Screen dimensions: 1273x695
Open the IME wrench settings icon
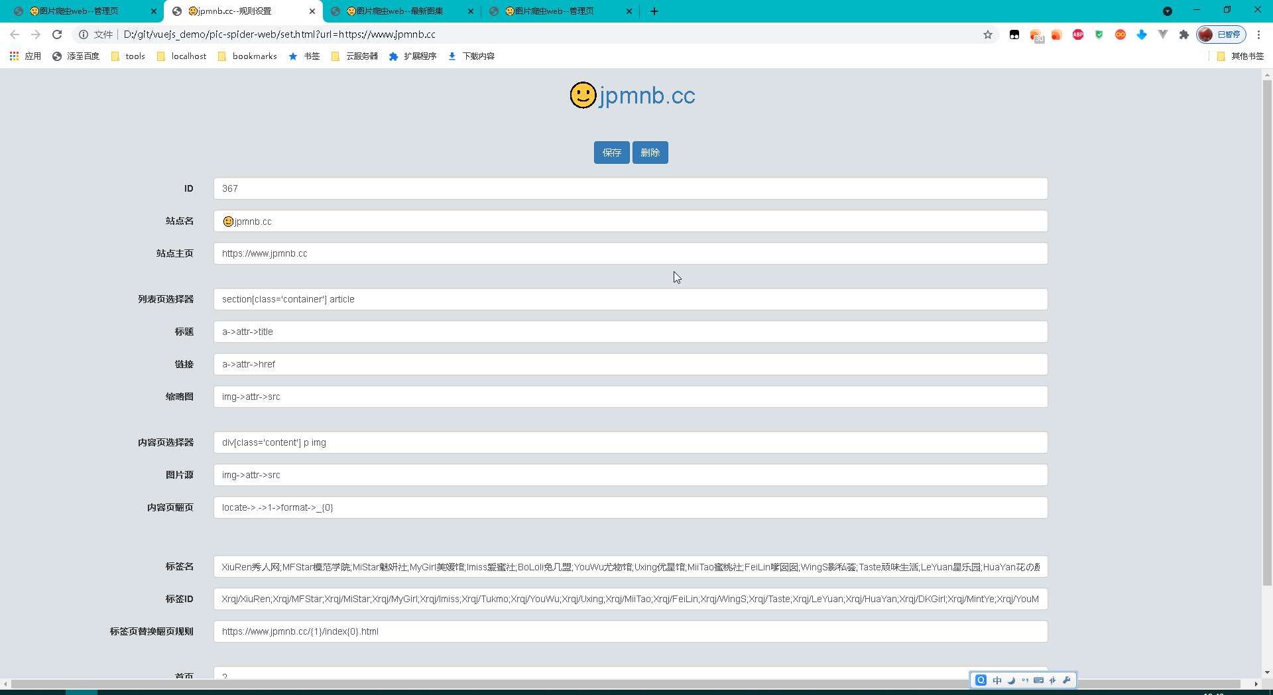pos(1067,680)
